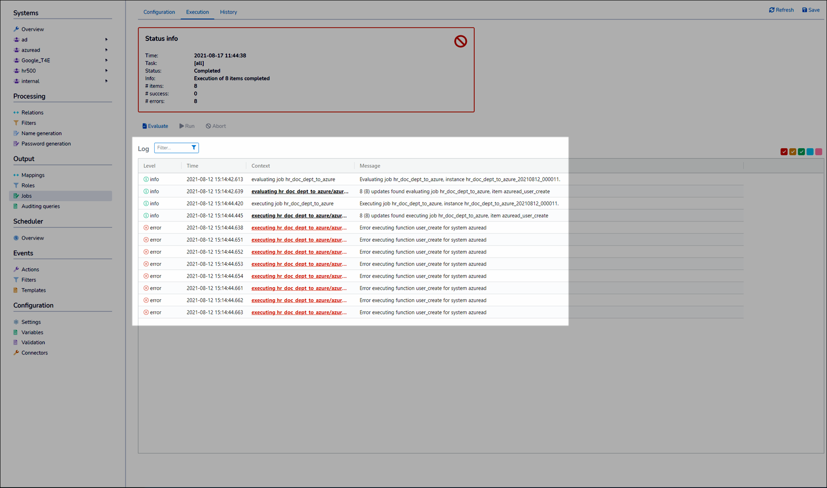Uncheck the orange warning level checkbox

click(793, 152)
